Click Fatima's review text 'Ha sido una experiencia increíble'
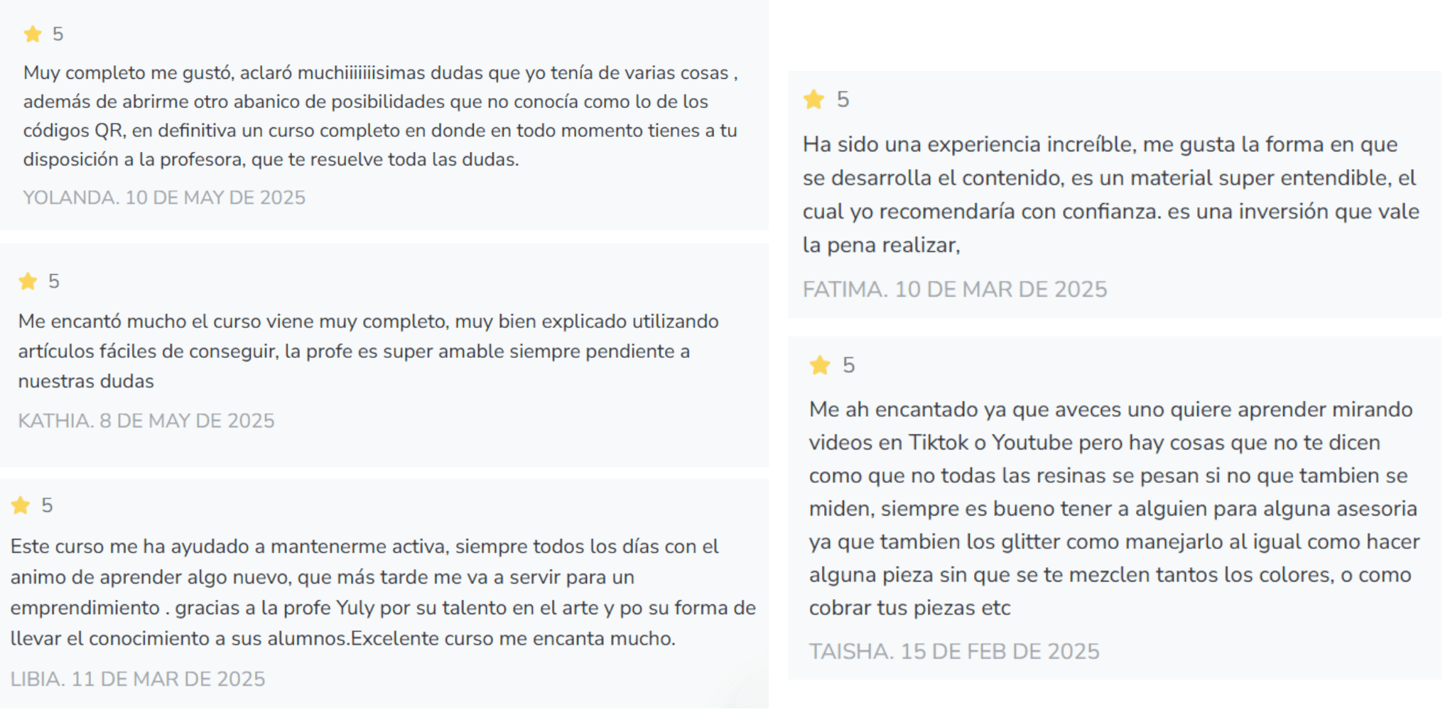The width and height of the screenshot is (1455, 710). (1111, 195)
